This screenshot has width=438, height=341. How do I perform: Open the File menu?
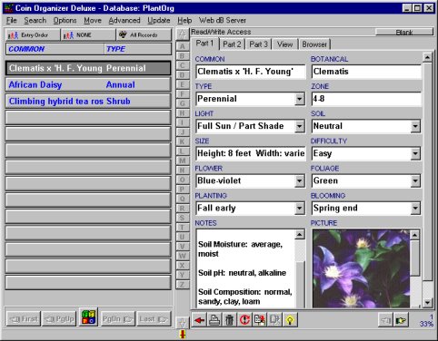(12, 21)
